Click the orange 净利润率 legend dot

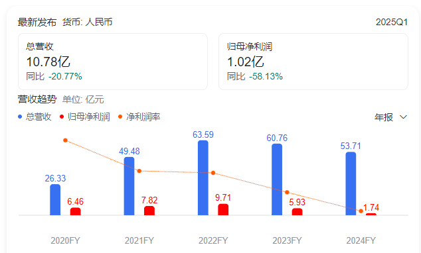coord(120,117)
